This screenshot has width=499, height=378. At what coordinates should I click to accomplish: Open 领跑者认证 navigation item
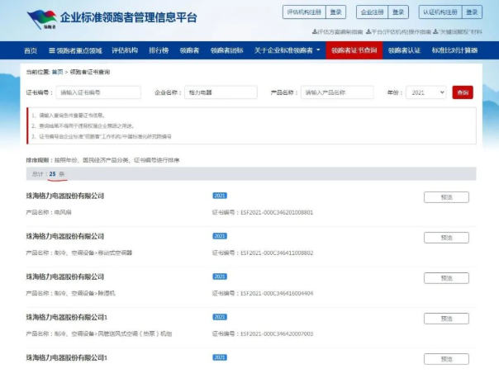pyautogui.click(x=404, y=50)
